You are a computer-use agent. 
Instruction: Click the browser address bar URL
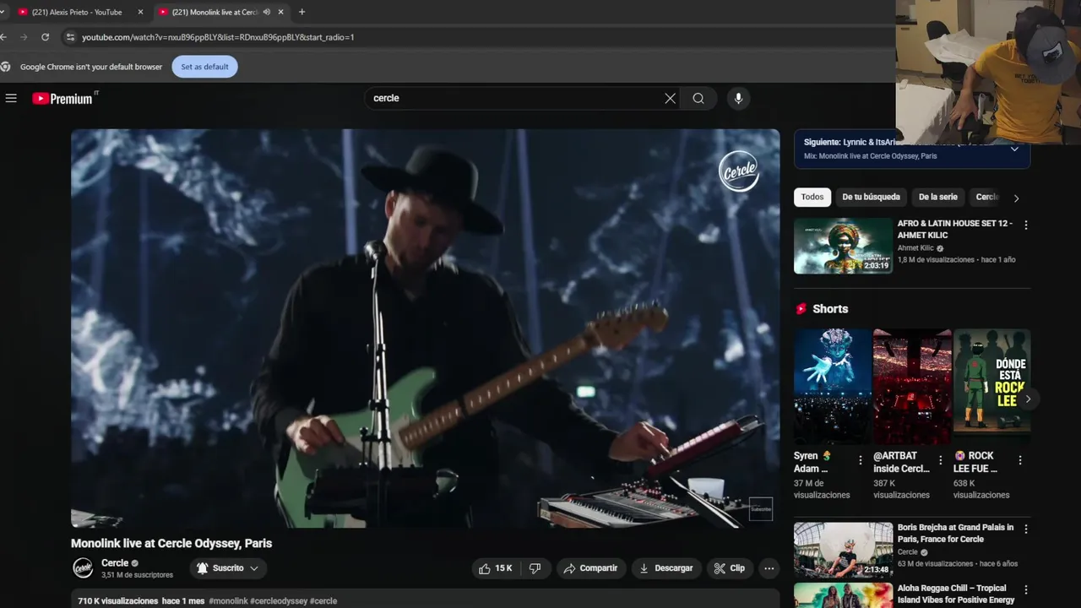pyautogui.click(x=218, y=37)
